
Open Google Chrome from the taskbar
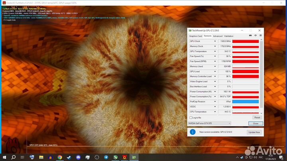(x=59, y=157)
